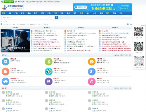This screenshot has height=112, width=146.
Task: Collapse the 企业推广 section with gray circle
Action: (130, 88)
